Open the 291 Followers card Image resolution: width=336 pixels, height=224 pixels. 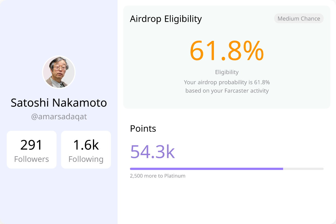[32, 150]
